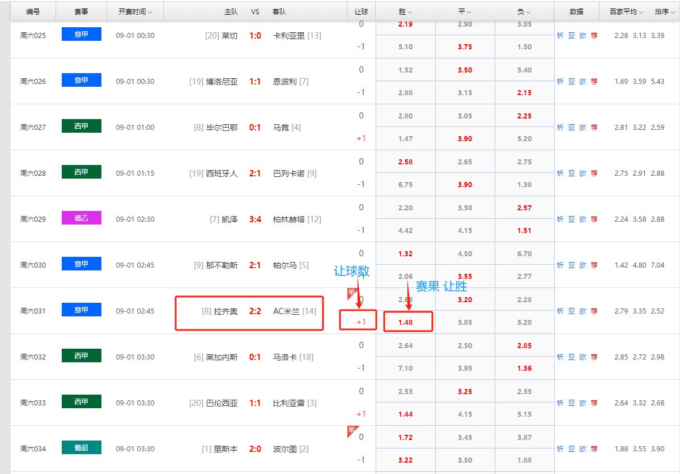
Task: Click the 编号 column header
Action: coord(33,11)
